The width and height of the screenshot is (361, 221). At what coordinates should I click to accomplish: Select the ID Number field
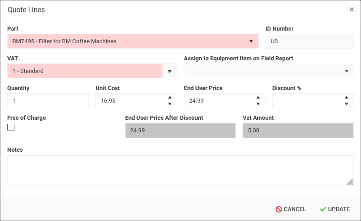pos(309,41)
